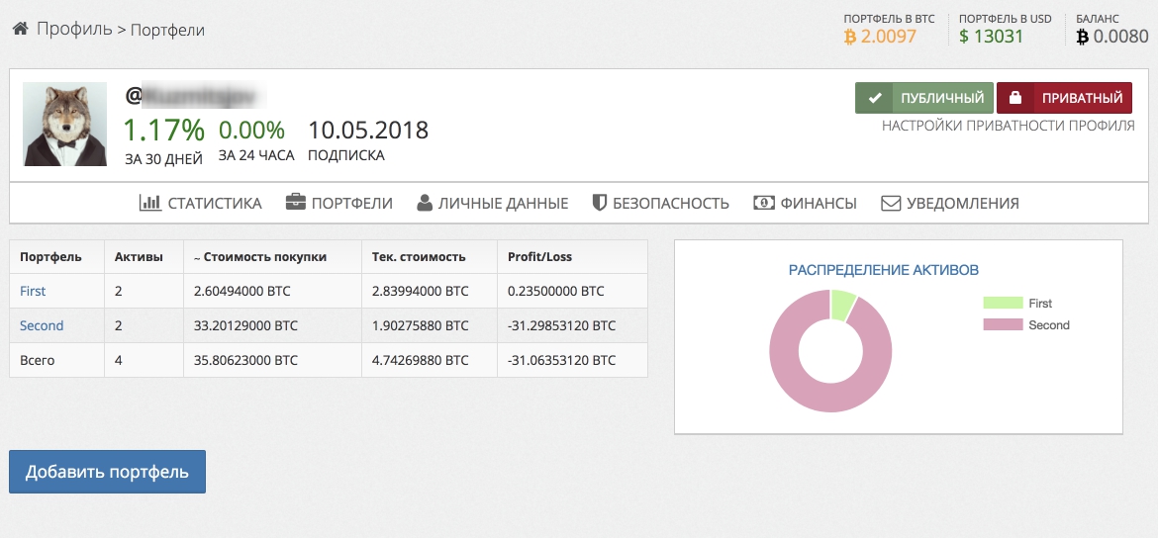
Task: Switch profile to Приватный mode
Action: tap(1064, 98)
